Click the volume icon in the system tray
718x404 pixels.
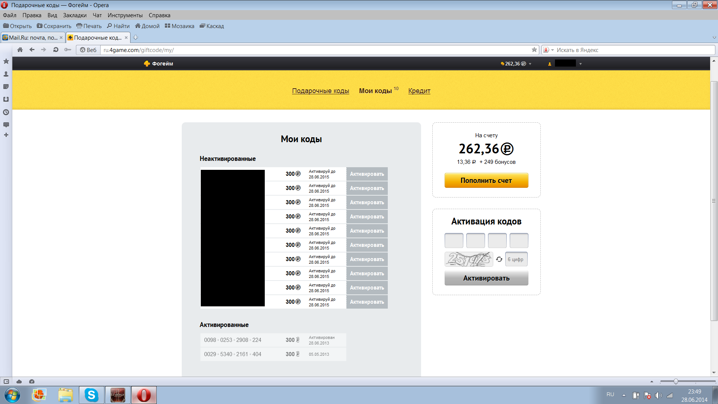coord(659,395)
